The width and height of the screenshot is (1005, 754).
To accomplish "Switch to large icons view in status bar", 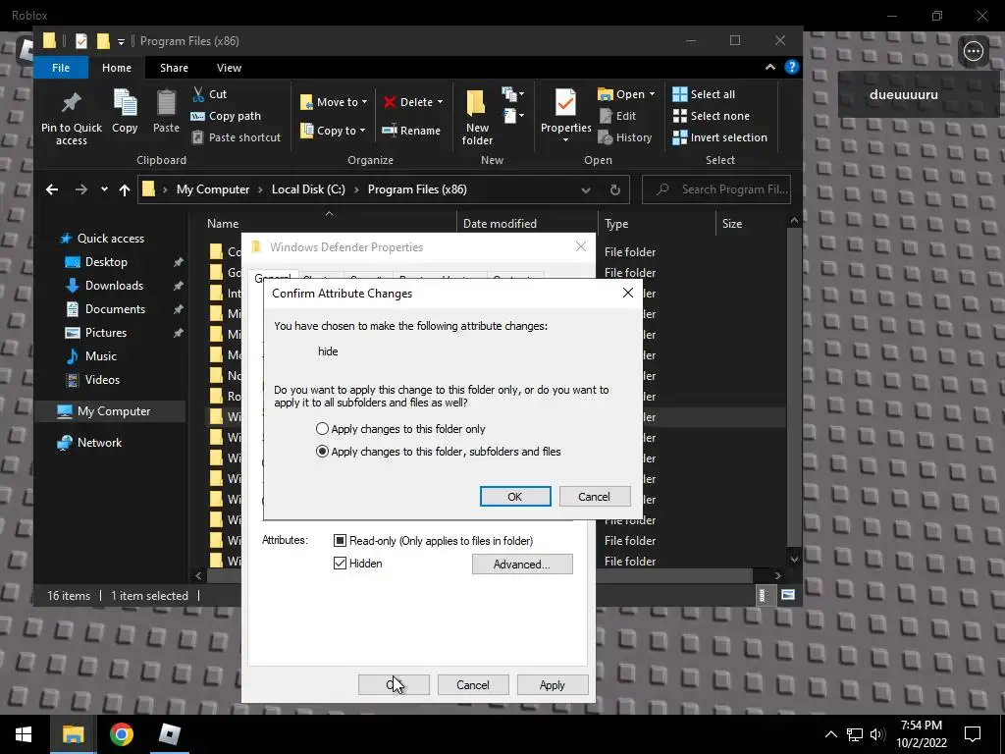I will point(788,595).
